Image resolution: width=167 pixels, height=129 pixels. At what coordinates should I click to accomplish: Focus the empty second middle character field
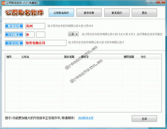pos(41,35)
